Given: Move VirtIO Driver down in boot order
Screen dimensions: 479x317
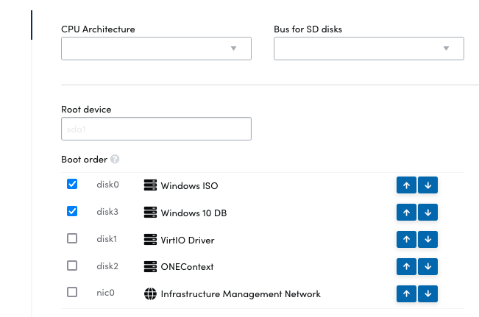Looking at the screenshot, I should pyautogui.click(x=427, y=240).
